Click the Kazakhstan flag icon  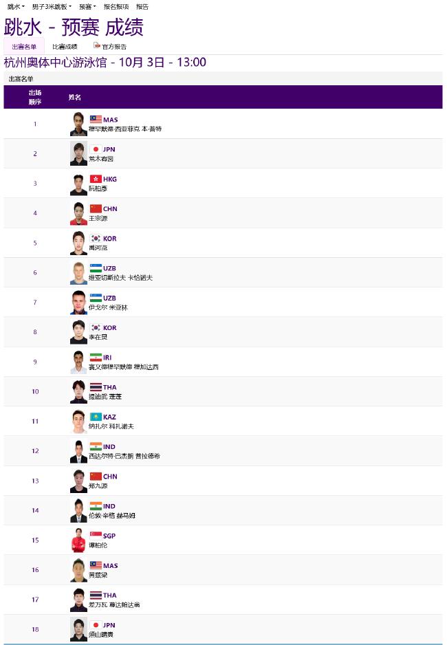click(x=96, y=417)
